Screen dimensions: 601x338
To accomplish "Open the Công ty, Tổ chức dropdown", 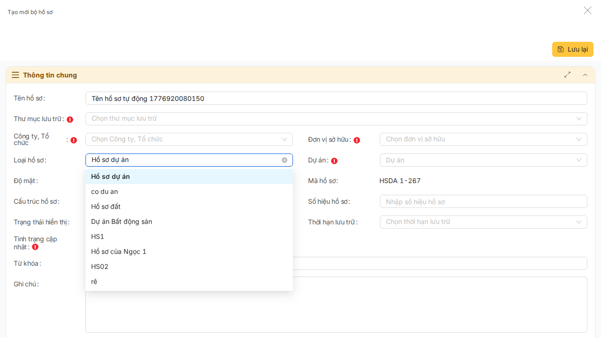I will click(x=189, y=139).
